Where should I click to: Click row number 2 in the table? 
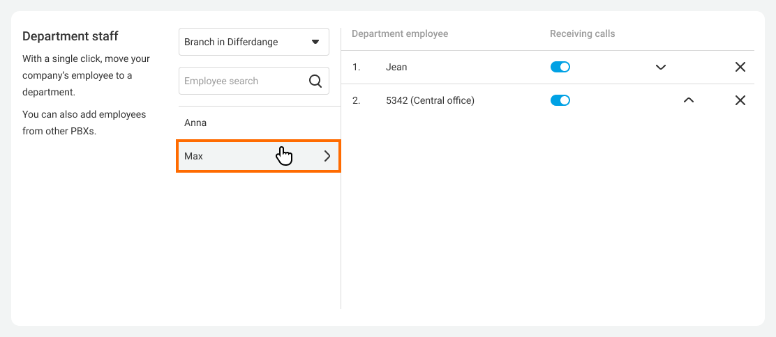coord(356,100)
